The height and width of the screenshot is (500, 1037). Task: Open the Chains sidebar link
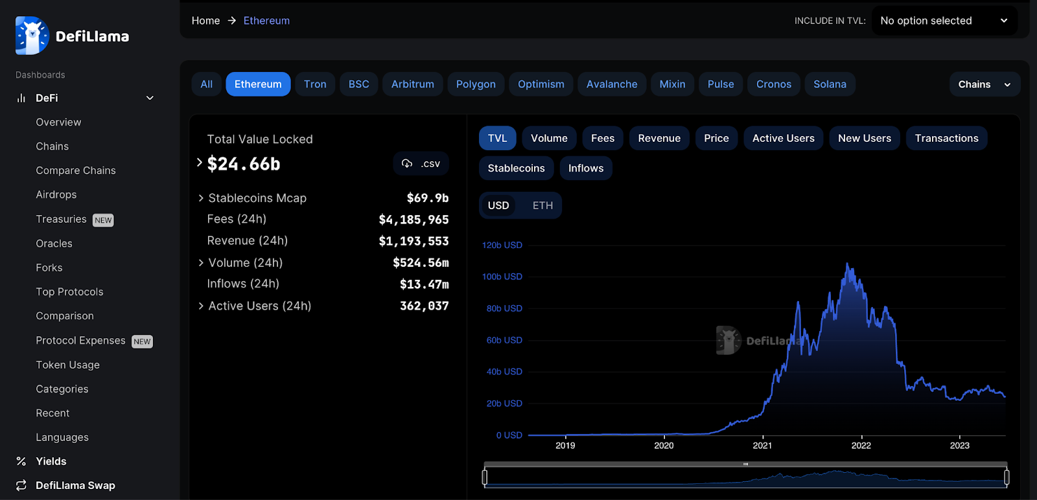click(52, 146)
